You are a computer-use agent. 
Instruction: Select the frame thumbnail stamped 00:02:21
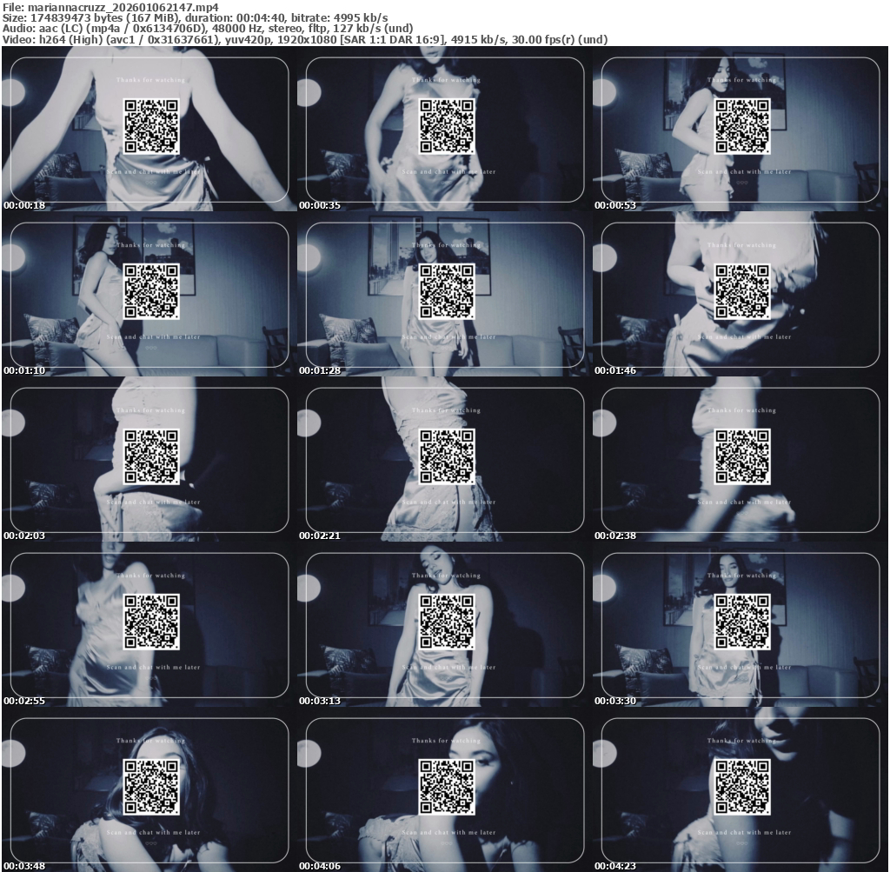(x=444, y=459)
